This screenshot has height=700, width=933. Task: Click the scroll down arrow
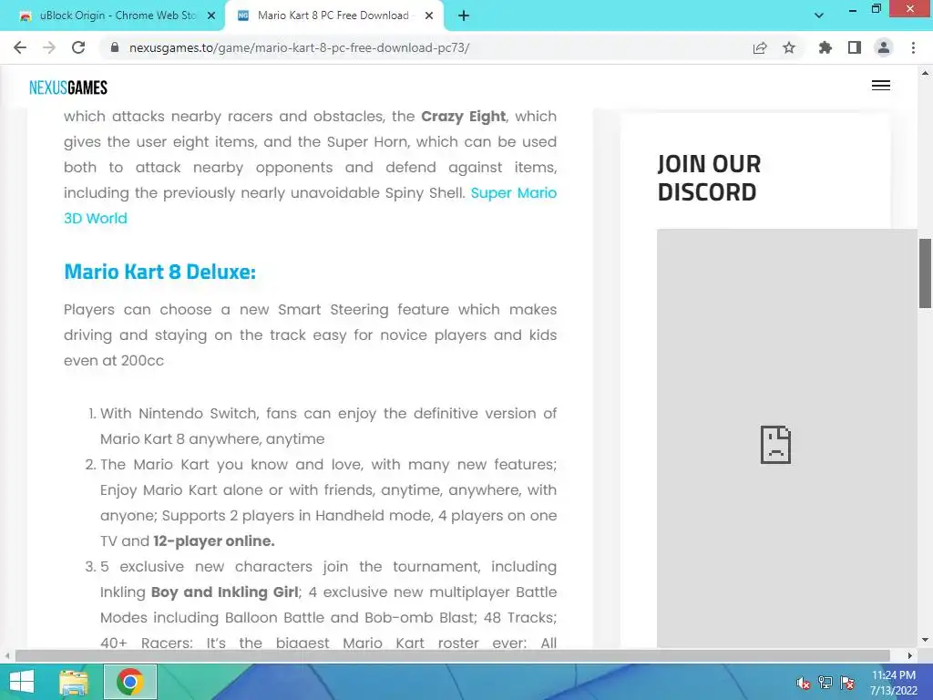925,640
